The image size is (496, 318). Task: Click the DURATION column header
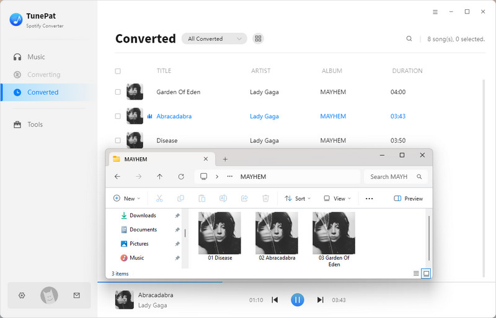pyautogui.click(x=407, y=71)
